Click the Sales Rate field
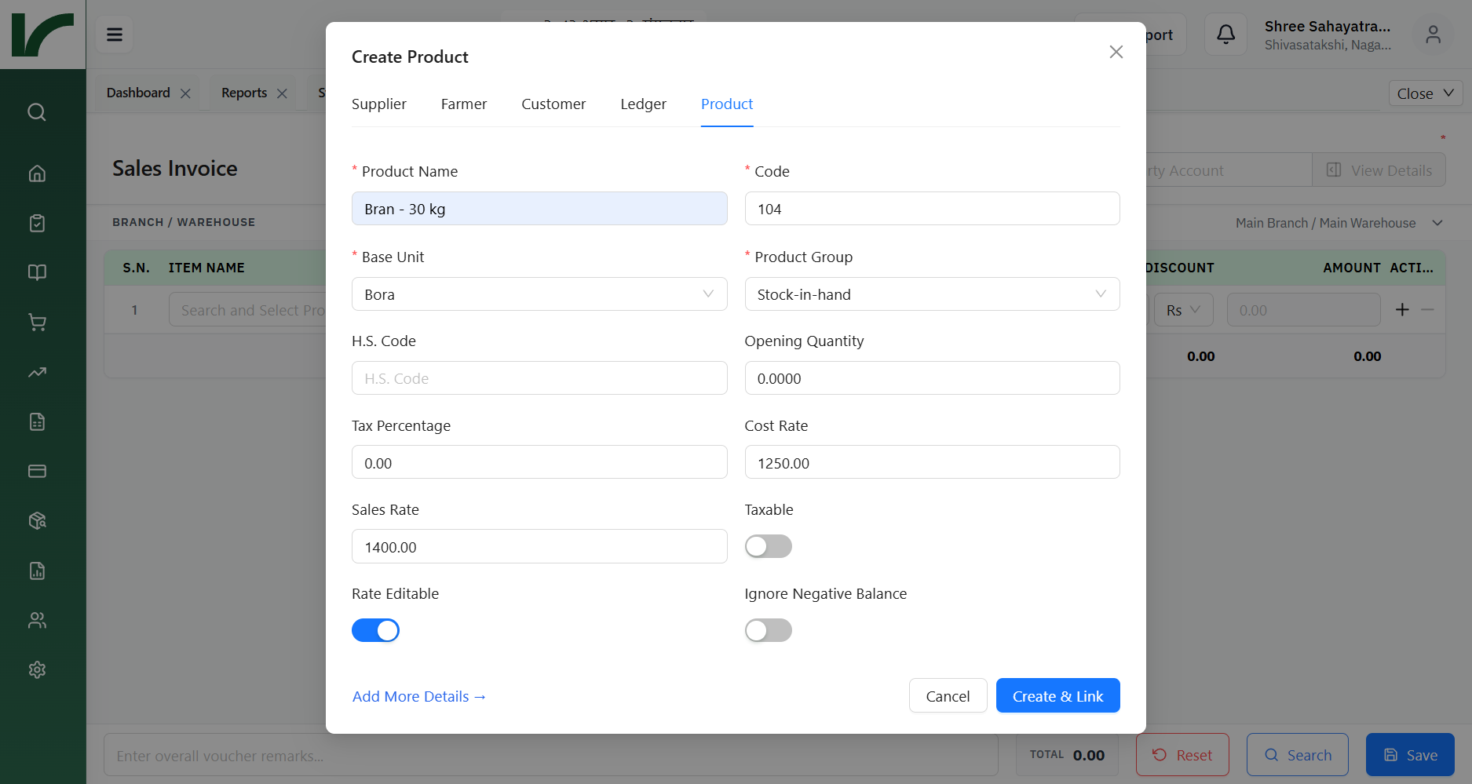The image size is (1472, 784). coord(539,546)
